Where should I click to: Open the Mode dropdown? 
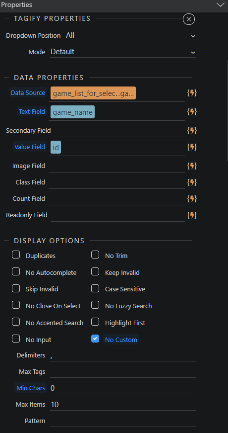(123, 52)
